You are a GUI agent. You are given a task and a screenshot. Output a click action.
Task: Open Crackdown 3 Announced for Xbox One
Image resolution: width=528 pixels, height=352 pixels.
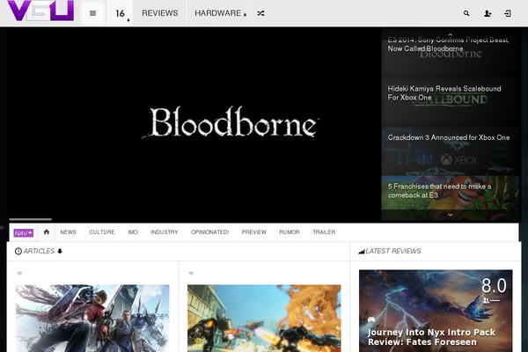pos(449,138)
